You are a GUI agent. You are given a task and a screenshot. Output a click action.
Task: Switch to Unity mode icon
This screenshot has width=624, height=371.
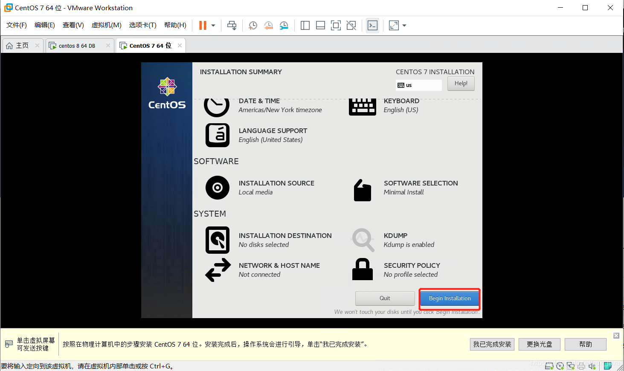351,26
